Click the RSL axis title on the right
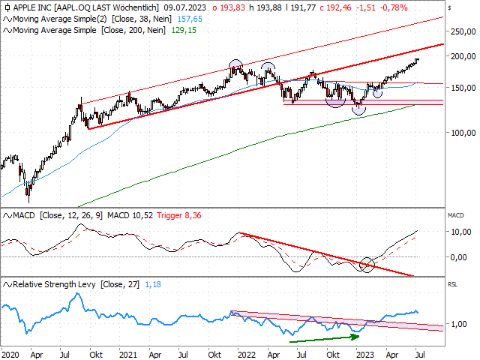Image resolution: width=480 pixels, height=360 pixels. click(x=452, y=285)
